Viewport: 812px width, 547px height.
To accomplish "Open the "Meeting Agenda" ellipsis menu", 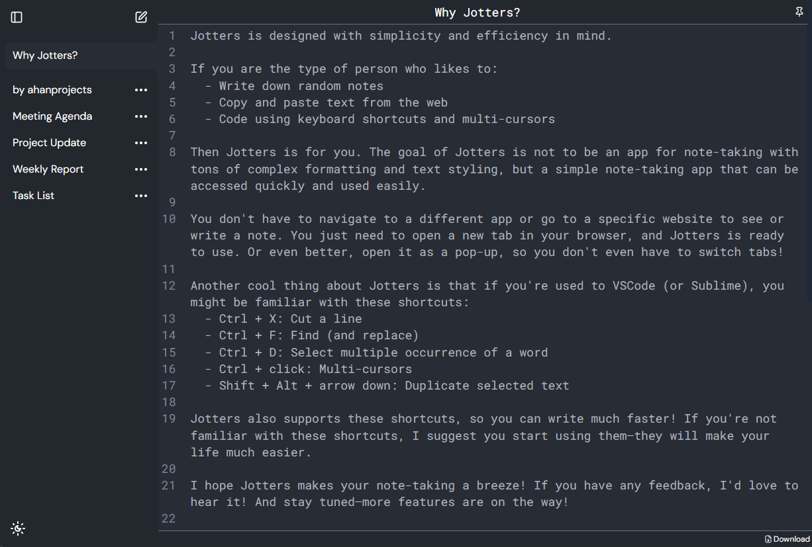I will click(140, 116).
